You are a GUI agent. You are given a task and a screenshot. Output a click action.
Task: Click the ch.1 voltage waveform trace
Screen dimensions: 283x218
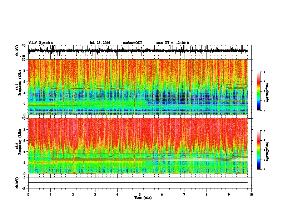[x=138, y=51]
